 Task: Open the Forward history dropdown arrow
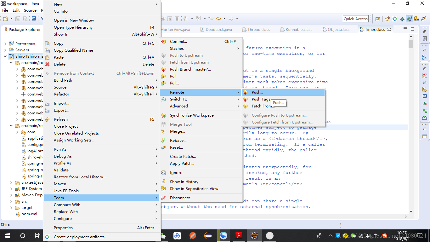(237, 19)
